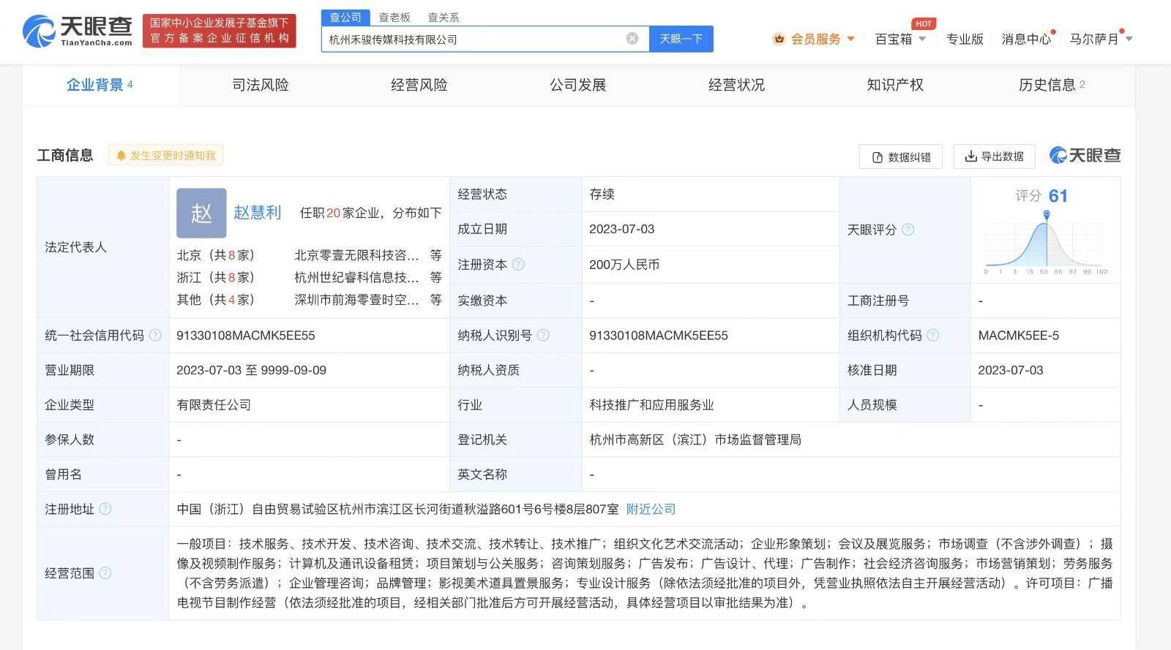Click question icon next to 天眼评分

(x=908, y=230)
